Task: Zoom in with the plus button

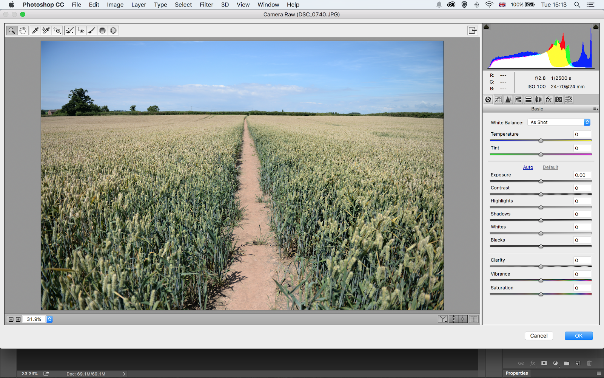Action: 18,319
